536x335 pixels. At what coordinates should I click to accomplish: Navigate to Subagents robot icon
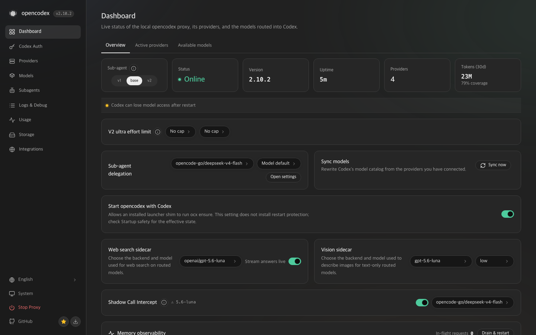tap(12, 90)
